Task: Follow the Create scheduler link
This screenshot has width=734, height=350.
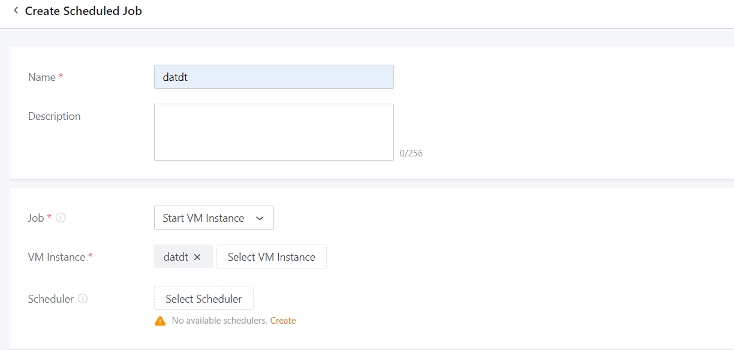Action: coord(283,321)
